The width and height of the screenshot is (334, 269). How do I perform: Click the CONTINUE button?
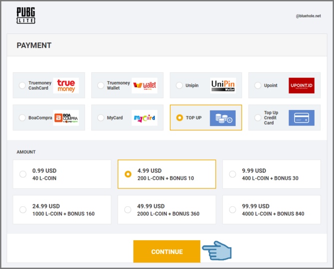point(167,252)
